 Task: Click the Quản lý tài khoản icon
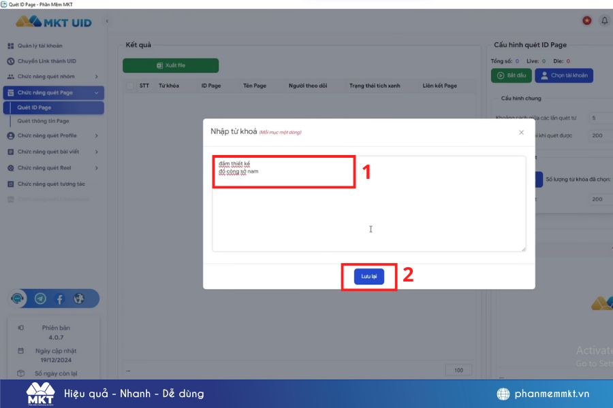point(10,46)
